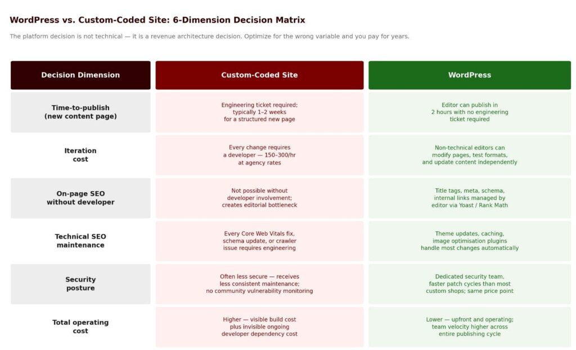Viewport: 576px width, 350px height.
Task: Select the On-page SEO without developer label
Action: (80, 198)
